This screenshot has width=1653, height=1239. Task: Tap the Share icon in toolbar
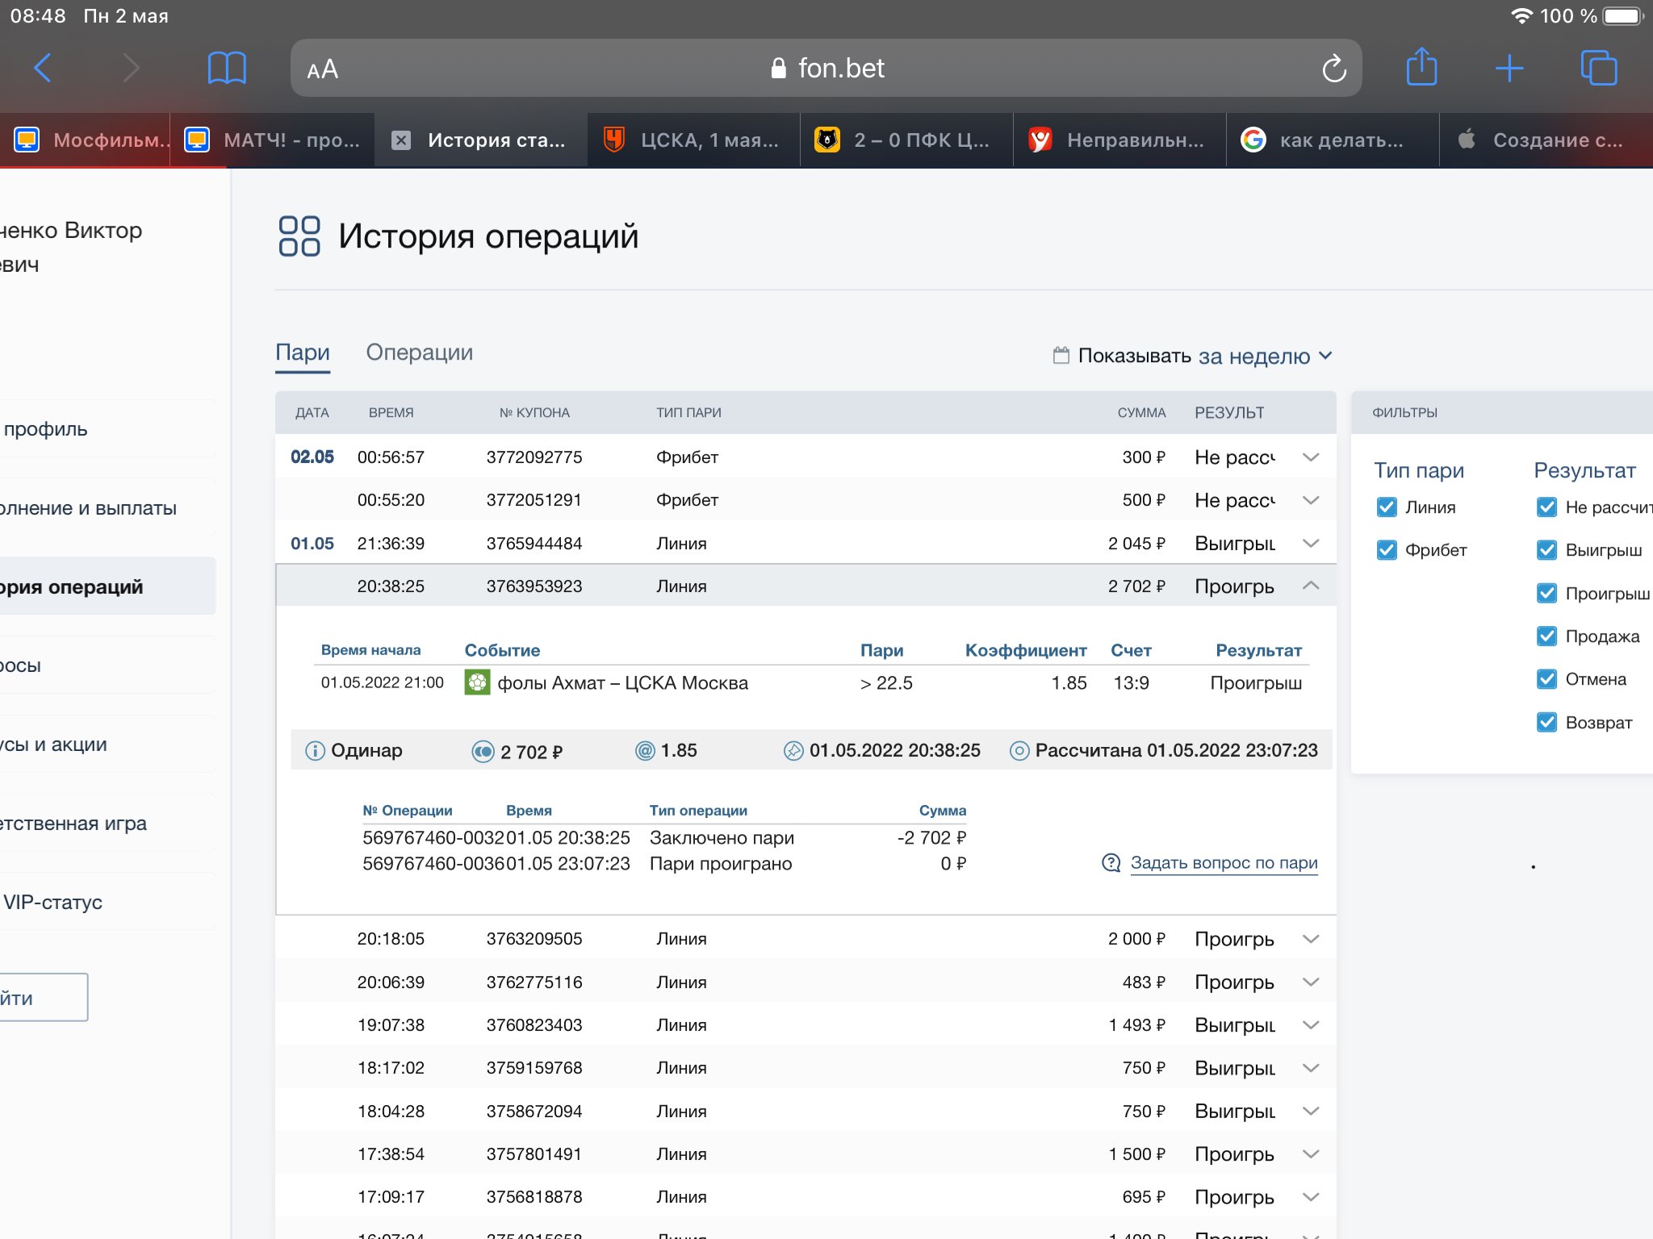1421,67
